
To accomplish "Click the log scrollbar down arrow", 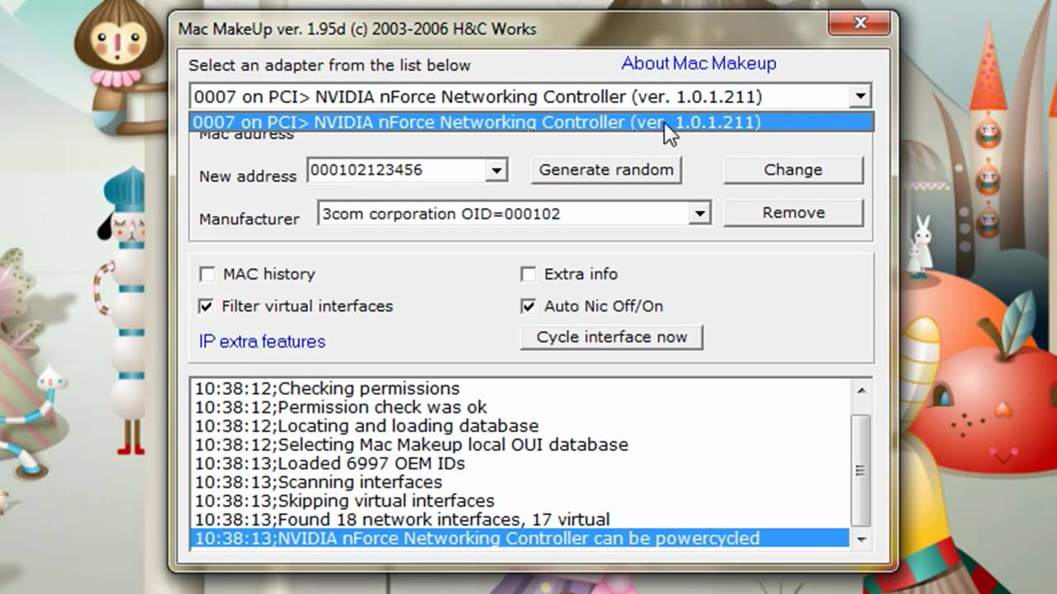I will point(860,539).
